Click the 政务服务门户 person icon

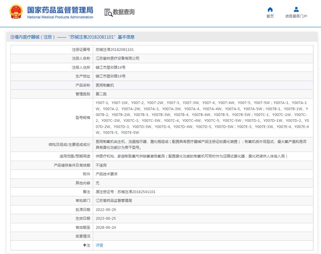(296, 9)
